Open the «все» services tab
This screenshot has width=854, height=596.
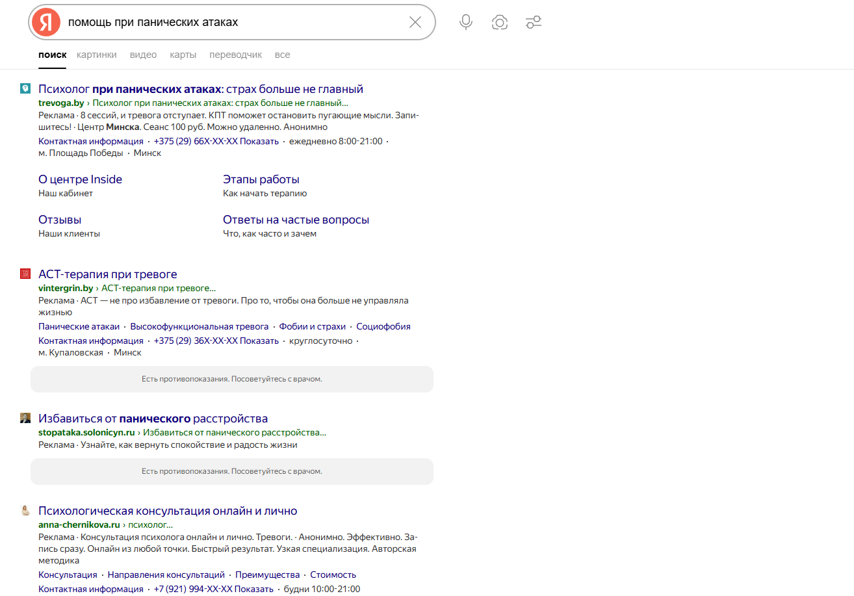(x=282, y=55)
